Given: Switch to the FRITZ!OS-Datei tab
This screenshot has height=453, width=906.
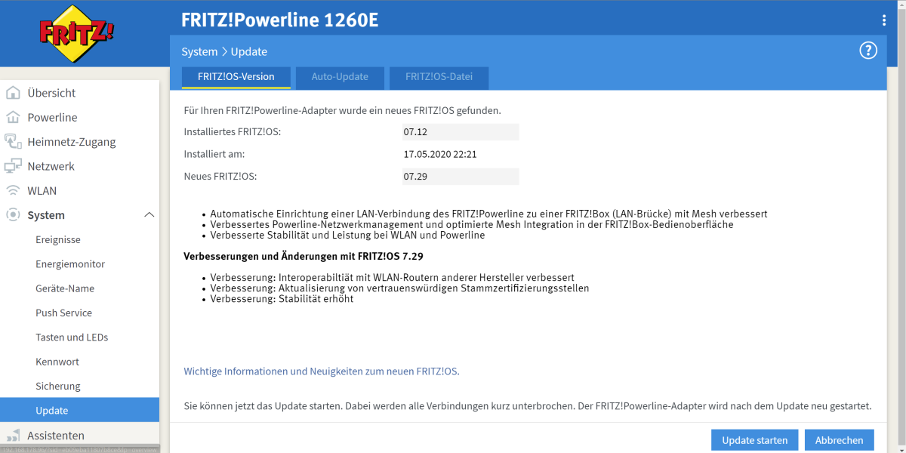Looking at the screenshot, I should pyautogui.click(x=439, y=77).
